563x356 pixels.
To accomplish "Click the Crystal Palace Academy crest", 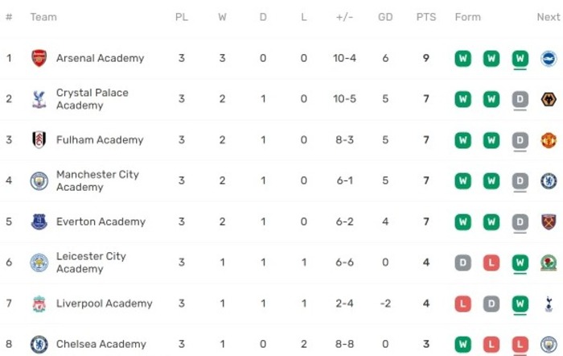I will click(39, 99).
